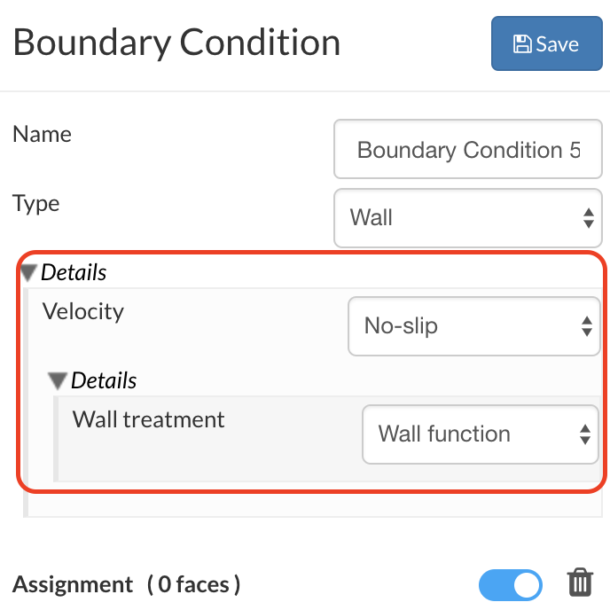Click the up-down arrows on Type selector
610x610 pixels.
tap(587, 218)
